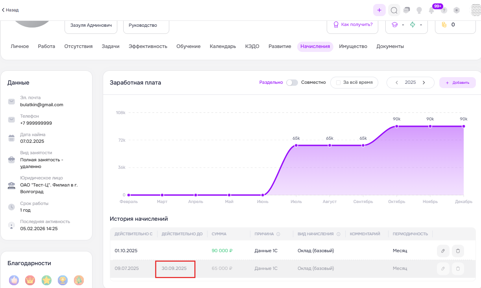Edit the 01.10.2025 accrual with pencil icon
The height and width of the screenshot is (288, 481).
443,251
